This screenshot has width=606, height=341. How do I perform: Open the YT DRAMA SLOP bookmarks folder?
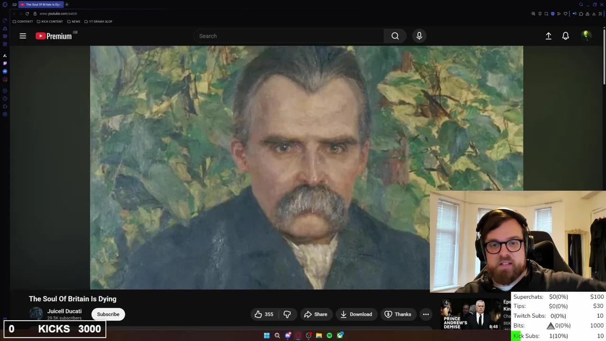(98, 21)
